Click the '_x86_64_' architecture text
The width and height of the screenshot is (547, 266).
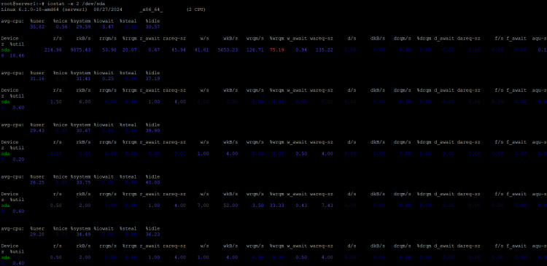(x=151, y=9)
